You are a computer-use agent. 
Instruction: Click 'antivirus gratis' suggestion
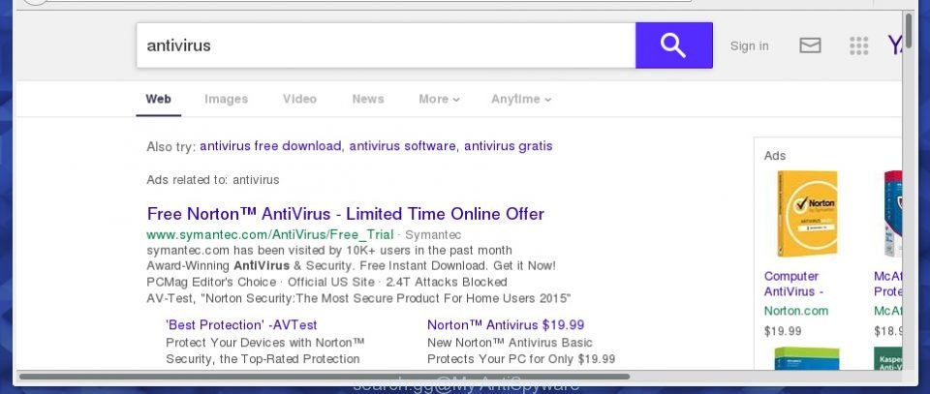click(509, 146)
